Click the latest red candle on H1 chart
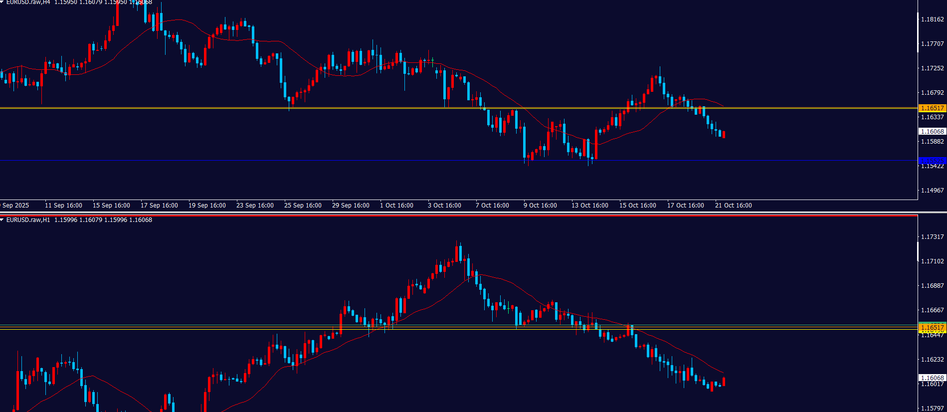Screen dimensions: 947x412 pos(724,382)
